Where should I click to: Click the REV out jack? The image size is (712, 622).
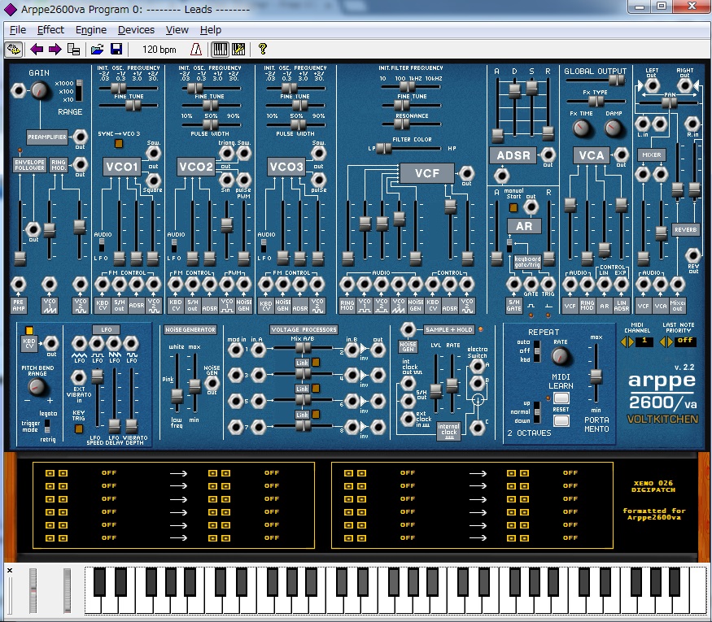[x=693, y=255]
